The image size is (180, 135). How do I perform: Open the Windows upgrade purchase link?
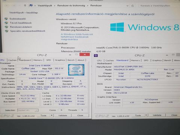[x=77, y=37]
